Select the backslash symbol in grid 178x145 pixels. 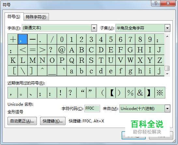pos(23,71)
